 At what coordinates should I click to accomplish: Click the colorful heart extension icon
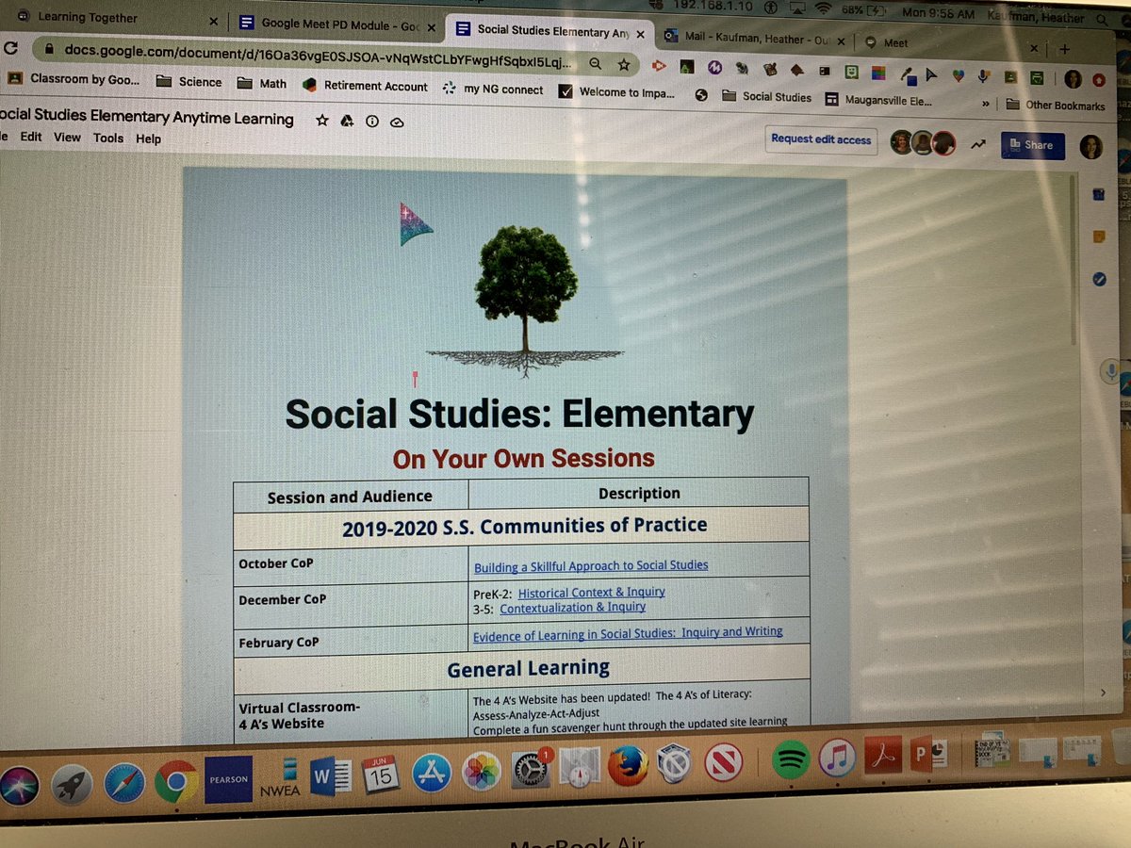pyautogui.click(x=958, y=73)
